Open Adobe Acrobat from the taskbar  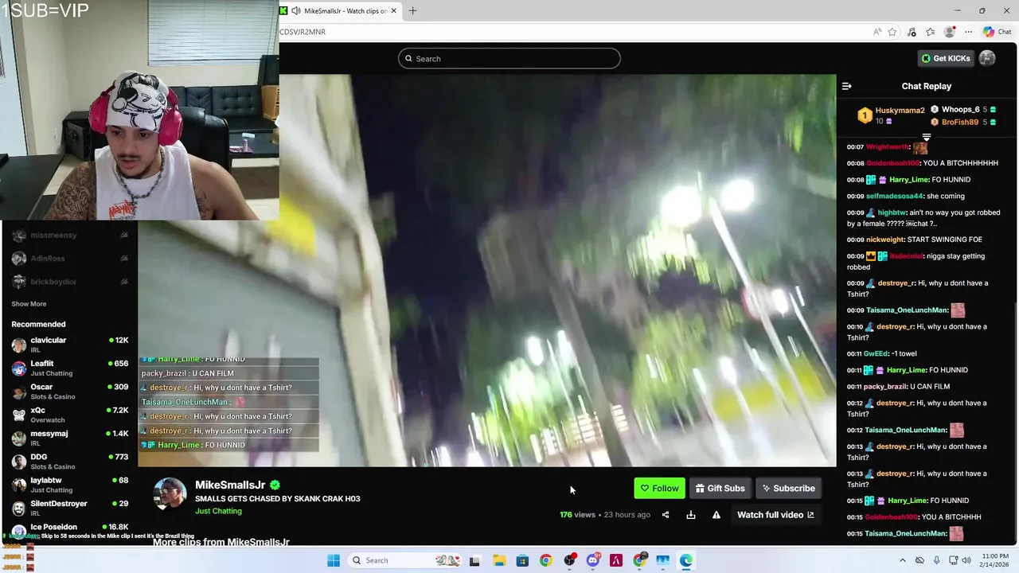click(x=616, y=560)
